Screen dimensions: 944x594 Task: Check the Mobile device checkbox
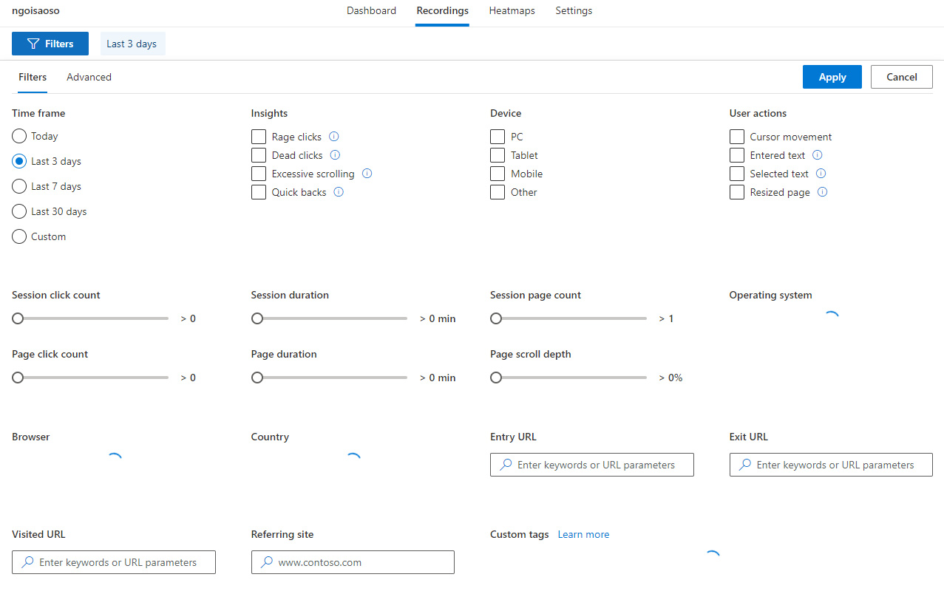pos(498,174)
